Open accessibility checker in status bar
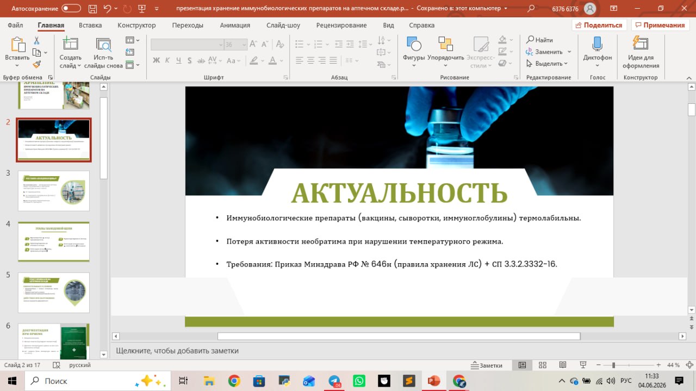 56,365
